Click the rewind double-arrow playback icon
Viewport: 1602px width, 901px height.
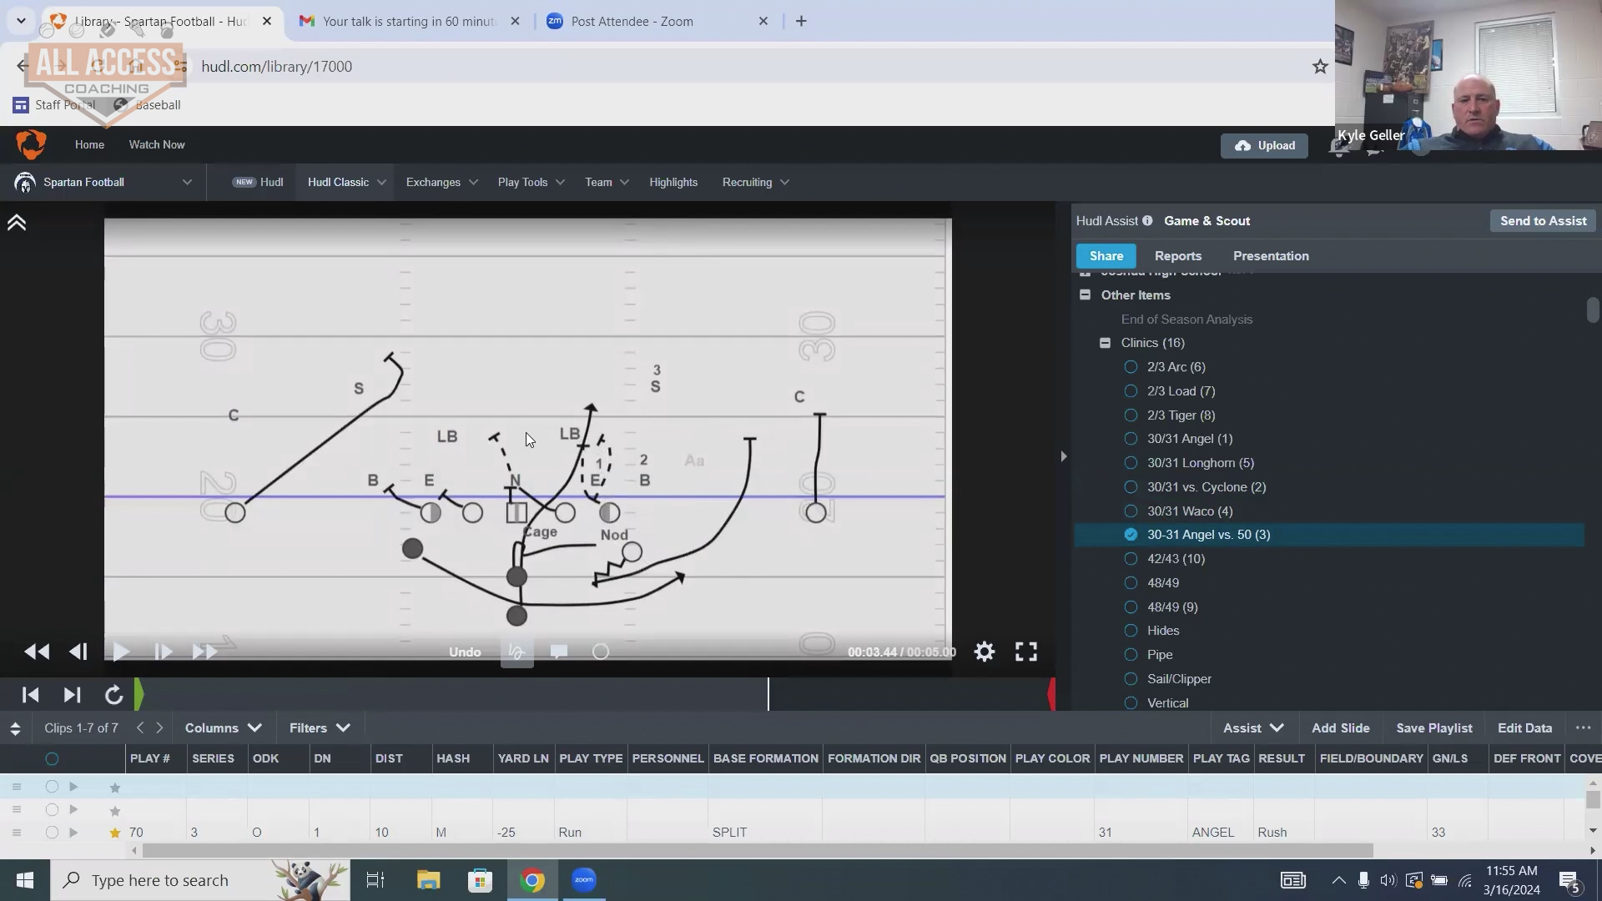coord(37,652)
